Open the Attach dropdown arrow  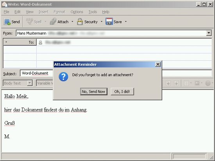point(72,21)
